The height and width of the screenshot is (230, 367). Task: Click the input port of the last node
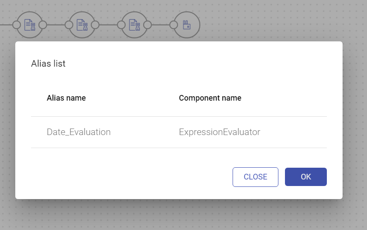(x=174, y=25)
